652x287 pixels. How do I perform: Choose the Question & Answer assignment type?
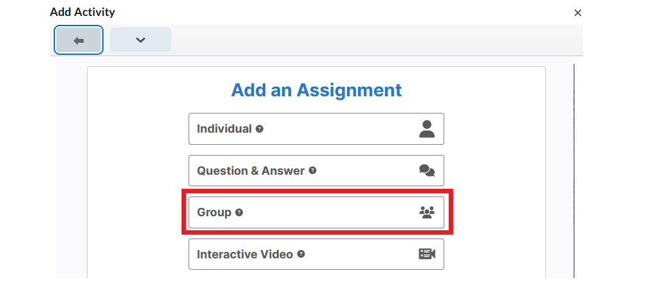pos(316,170)
